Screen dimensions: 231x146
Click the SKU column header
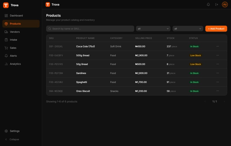(x=51, y=38)
